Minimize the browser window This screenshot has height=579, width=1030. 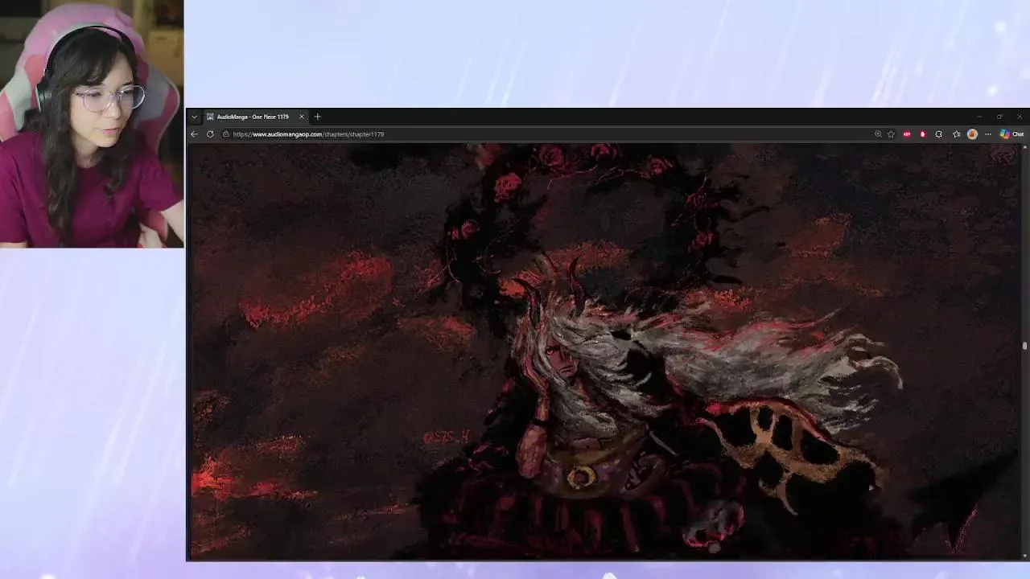[979, 117]
